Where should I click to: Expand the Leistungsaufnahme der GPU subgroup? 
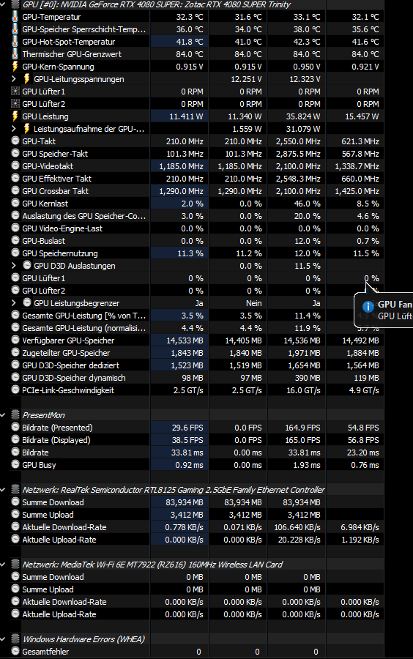13,129
